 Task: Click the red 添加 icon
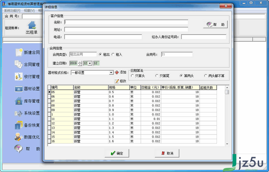117,72
